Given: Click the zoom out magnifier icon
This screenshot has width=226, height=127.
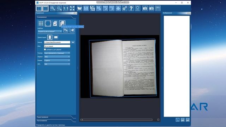Looking at the screenshot, I should pos(59,8).
